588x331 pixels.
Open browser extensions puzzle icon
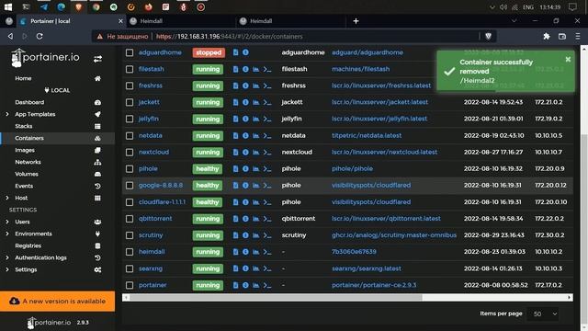[x=547, y=37]
